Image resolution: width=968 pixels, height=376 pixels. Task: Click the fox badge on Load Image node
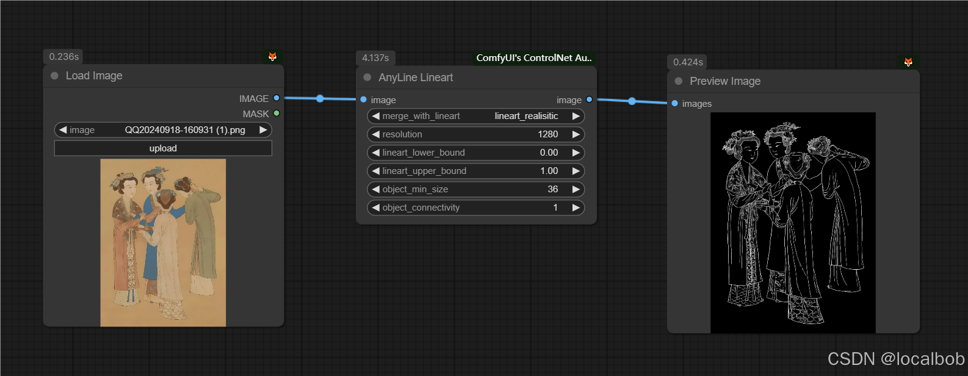pyautogui.click(x=273, y=57)
